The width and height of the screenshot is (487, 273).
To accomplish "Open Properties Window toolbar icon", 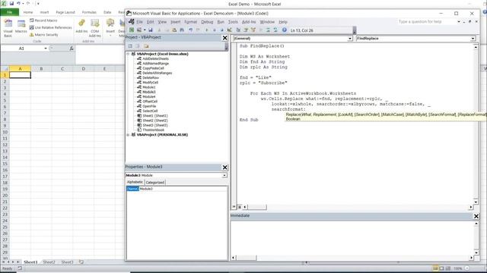I will pos(246,30).
